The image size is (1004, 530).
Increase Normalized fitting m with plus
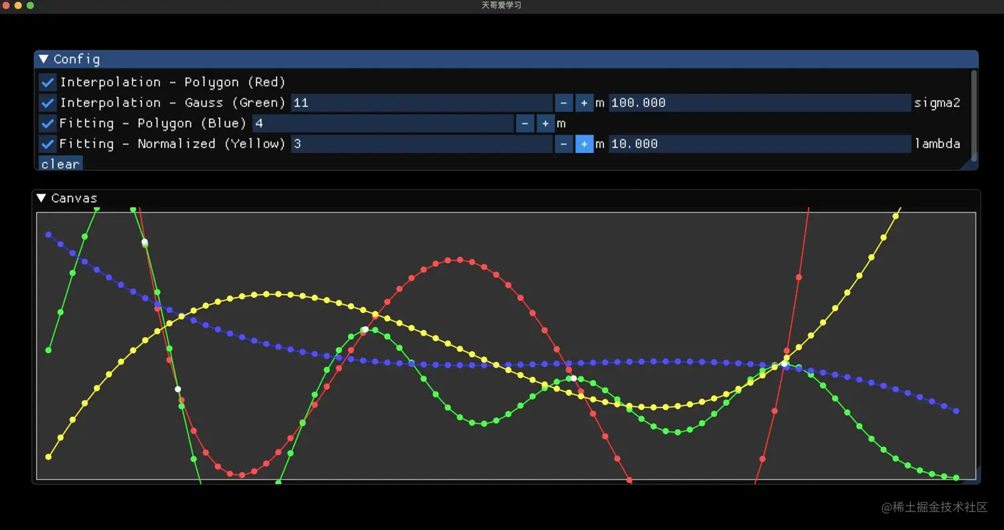584,144
